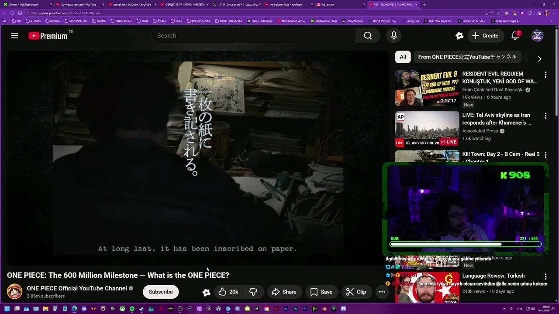Open the MANGA bookmarks folder
The height and width of the screenshot is (314, 559).
point(52,21)
